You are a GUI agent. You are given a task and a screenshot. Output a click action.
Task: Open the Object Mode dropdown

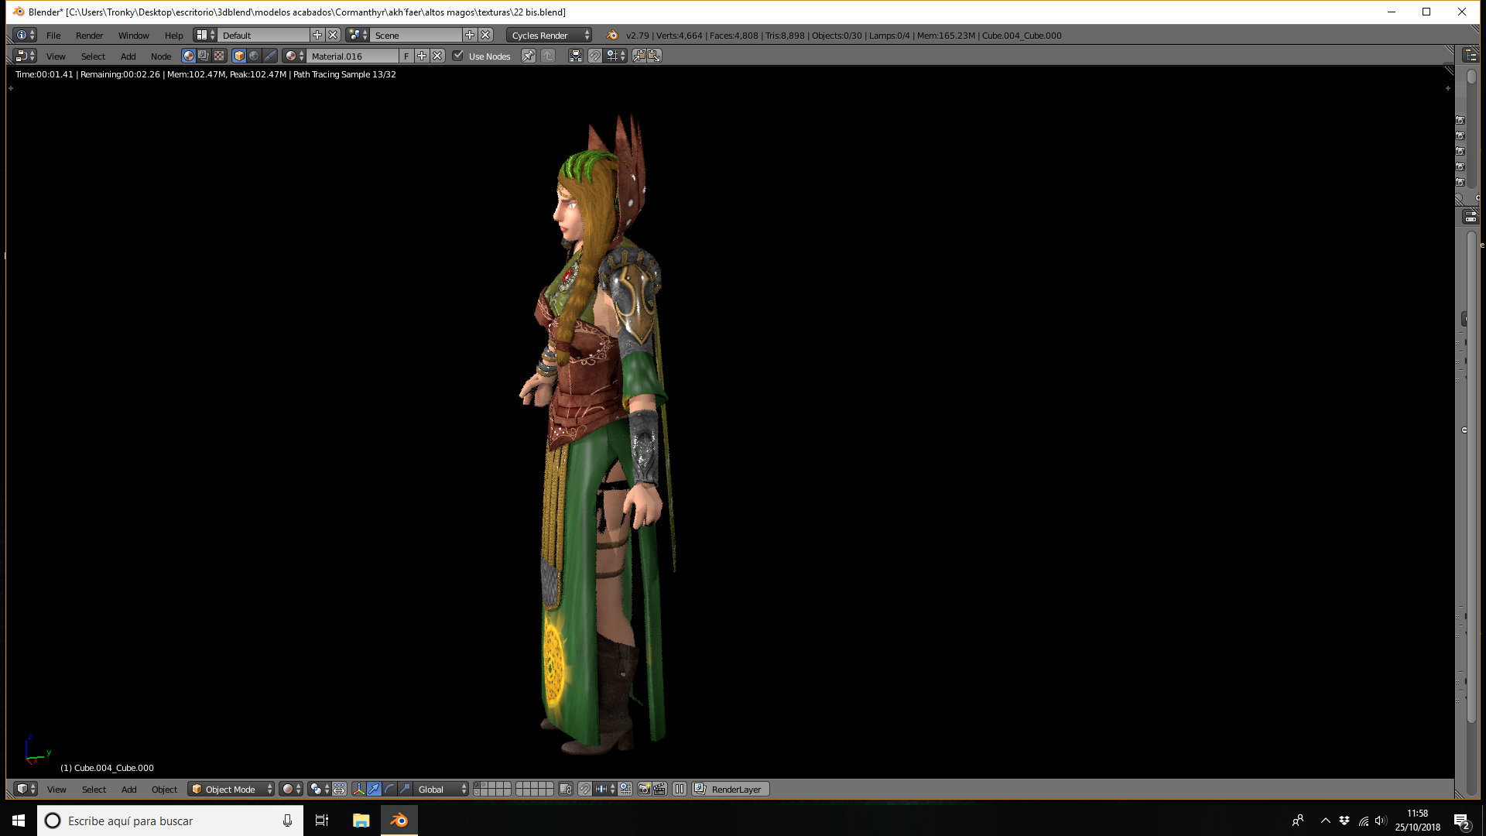(x=231, y=789)
